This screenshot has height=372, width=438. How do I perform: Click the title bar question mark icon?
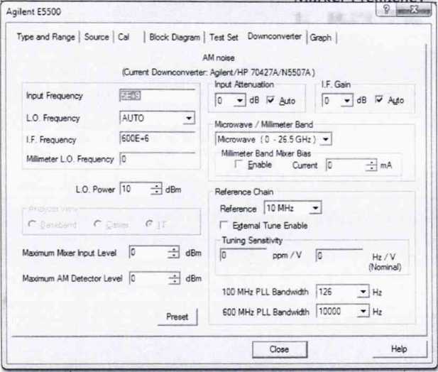386,10
